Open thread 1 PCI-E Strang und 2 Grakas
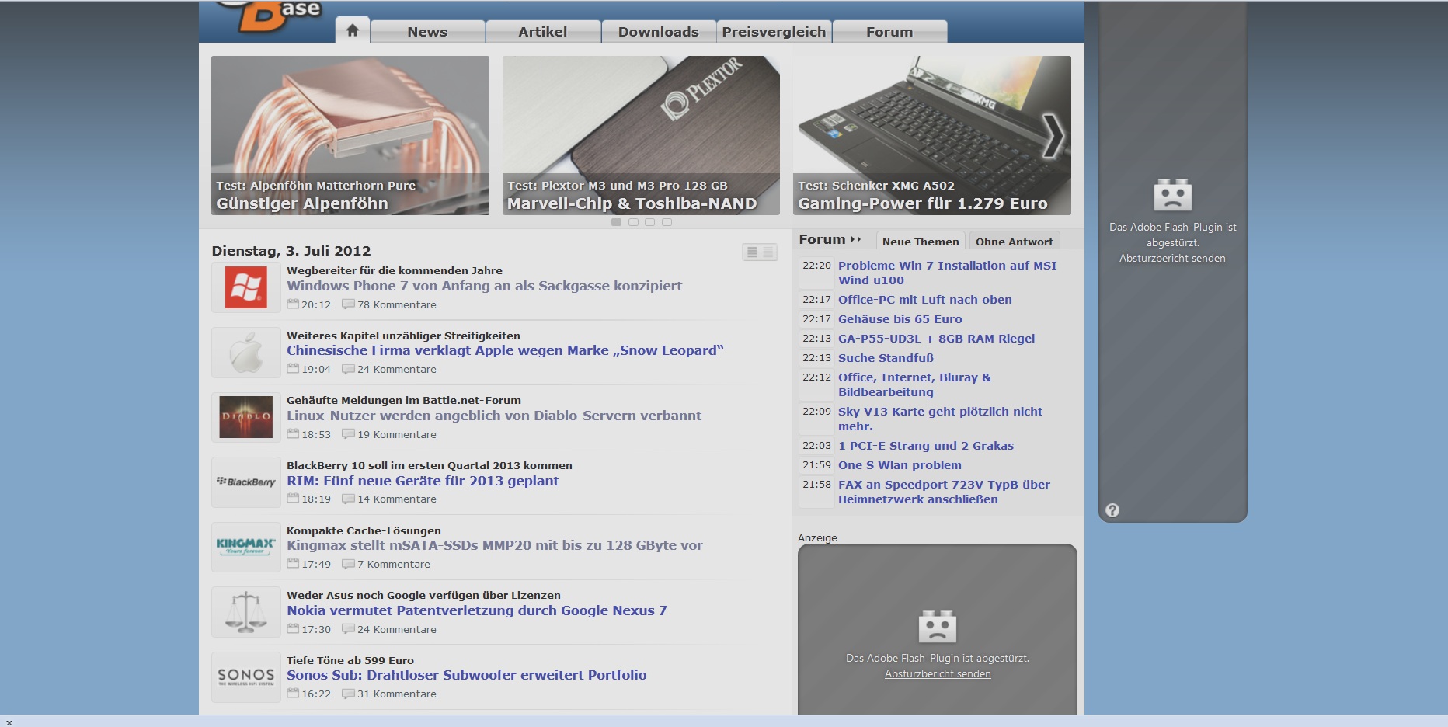The image size is (1448, 727). [x=925, y=446]
